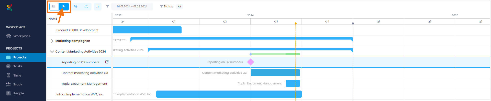Screen dimensions: 491x101
Task: Switch to Gantt timeline view
Action: (x=64, y=6)
